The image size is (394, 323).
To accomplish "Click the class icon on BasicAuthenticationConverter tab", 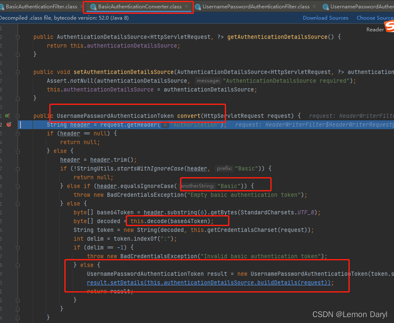I will click(93, 7).
